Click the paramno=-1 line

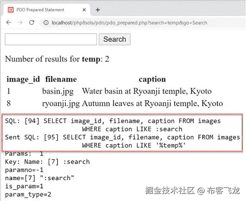click(24, 170)
